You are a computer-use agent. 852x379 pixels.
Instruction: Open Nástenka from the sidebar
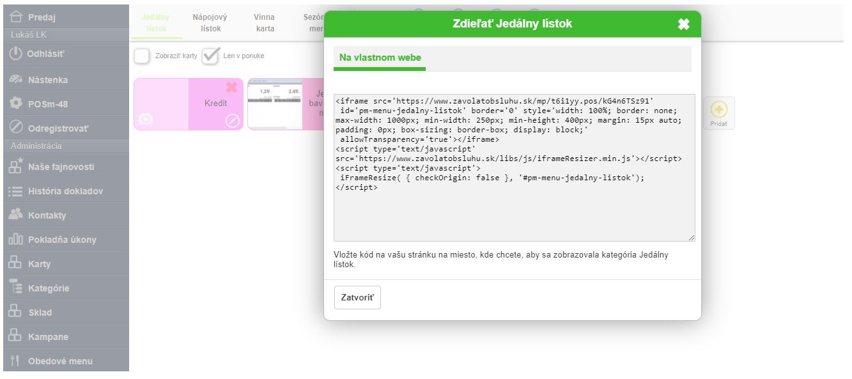(x=47, y=80)
